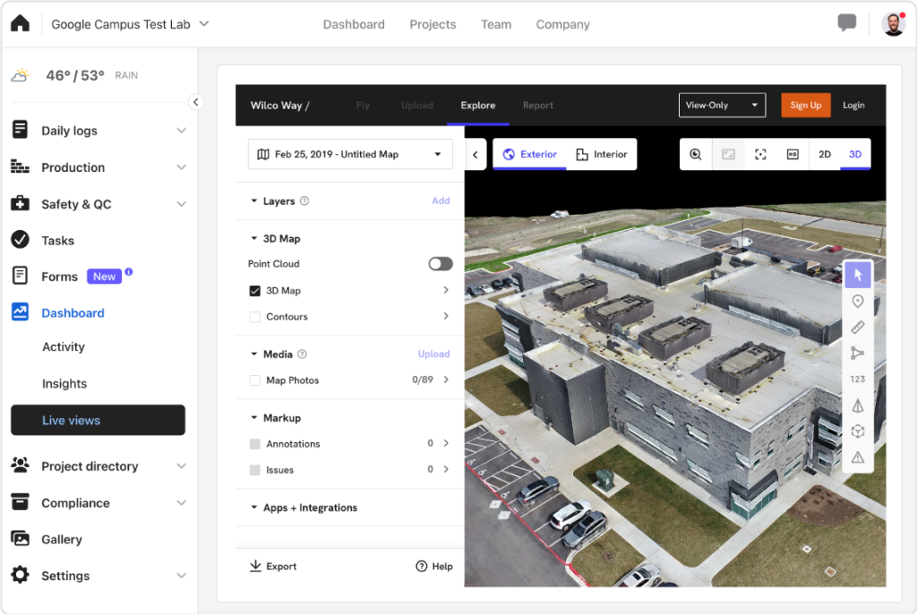Screen dimensions: 917x614
Task: Switch to the Interior view tab
Action: (x=602, y=154)
